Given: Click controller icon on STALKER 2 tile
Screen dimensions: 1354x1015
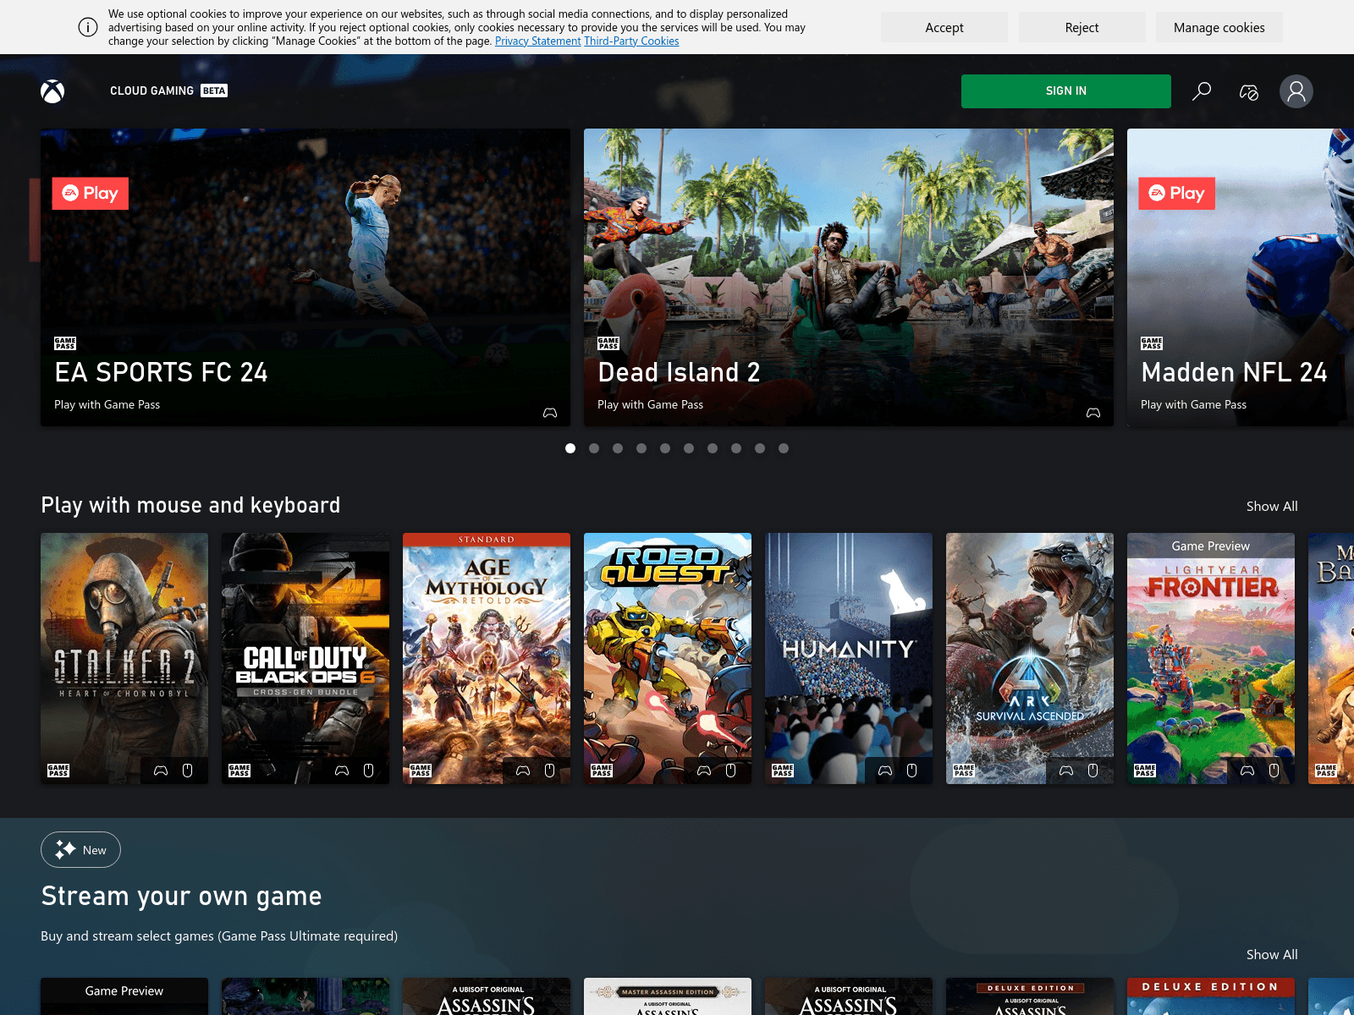Looking at the screenshot, I should [x=161, y=771].
